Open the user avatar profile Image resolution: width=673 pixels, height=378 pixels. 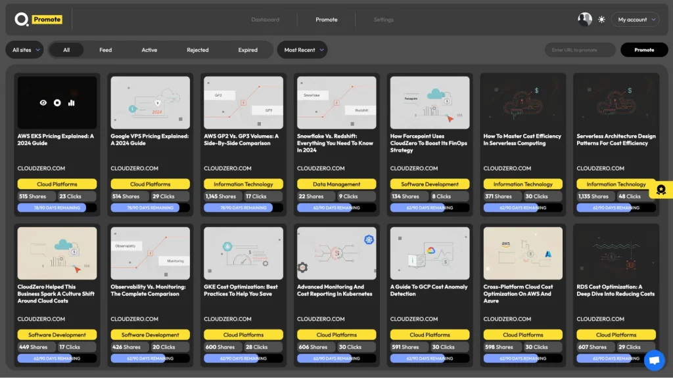point(584,19)
